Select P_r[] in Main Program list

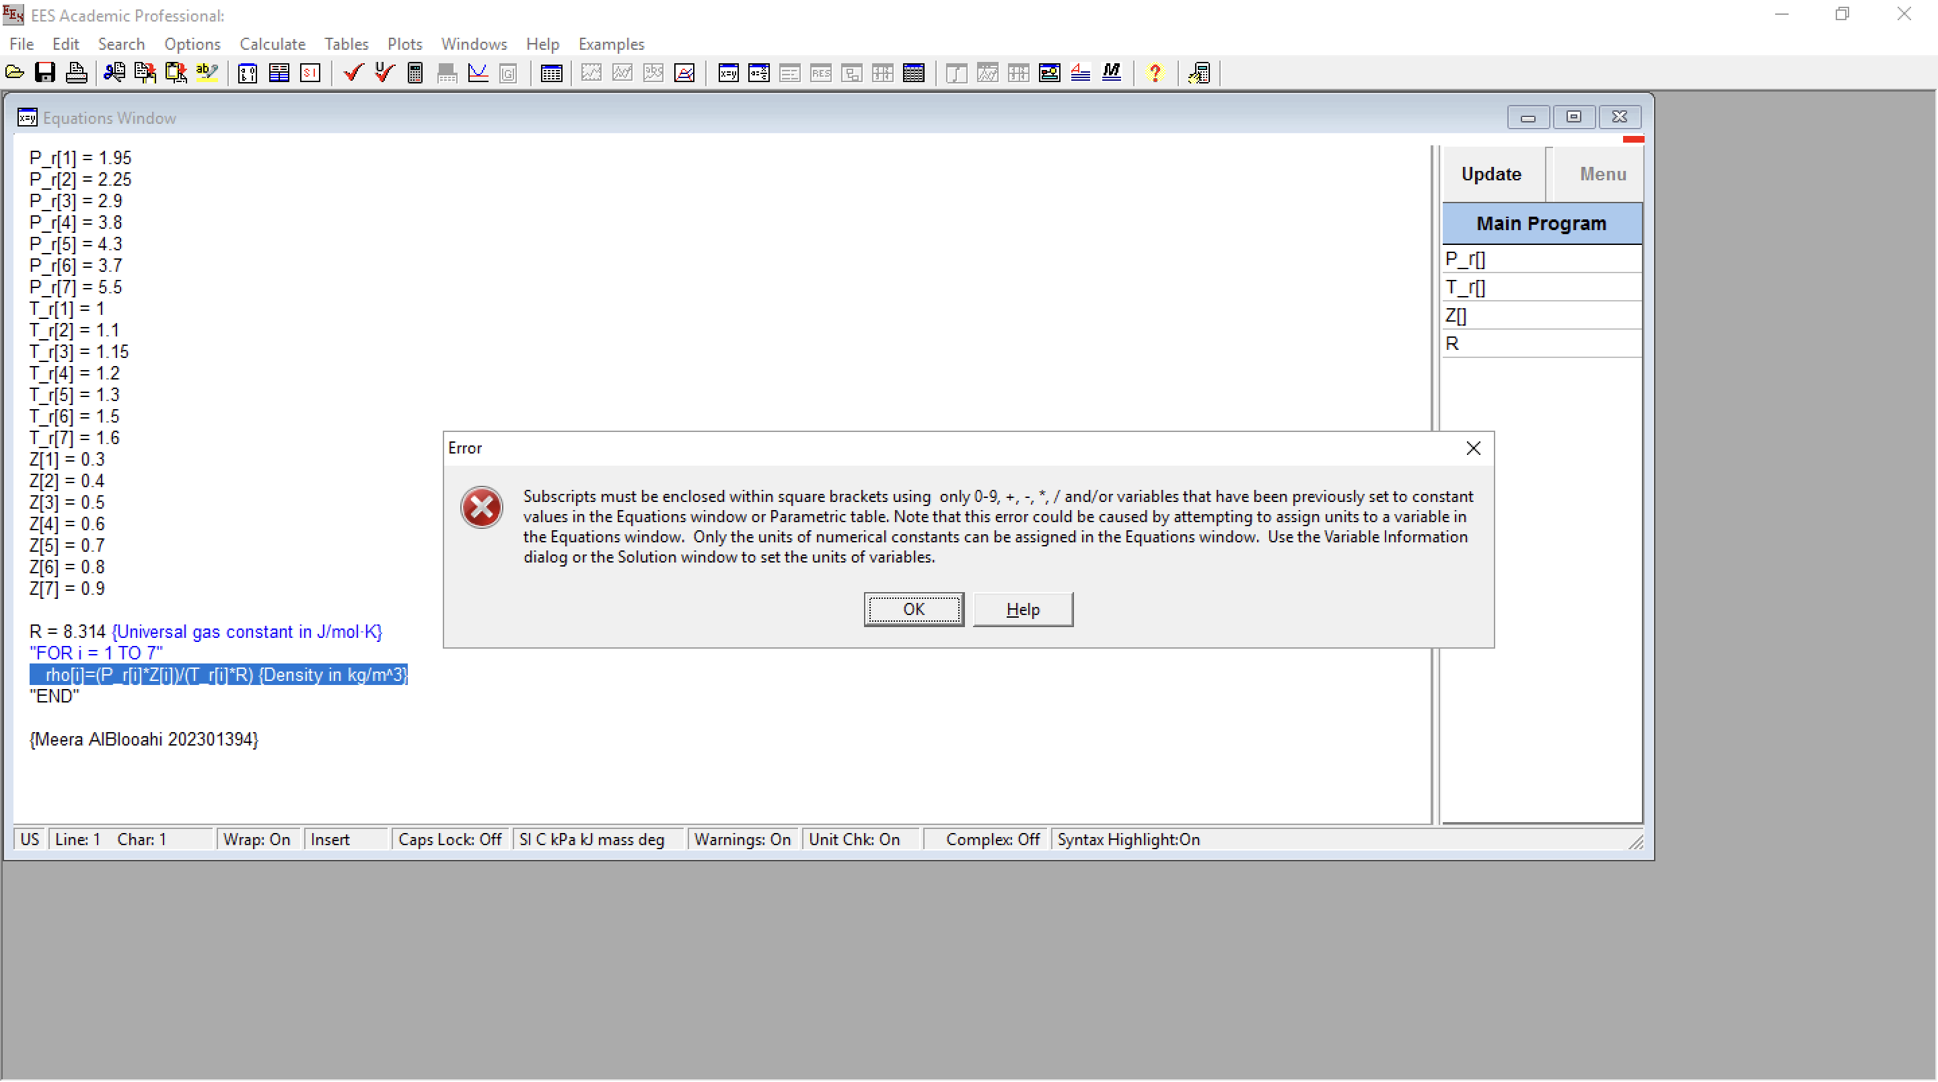pyautogui.click(x=1466, y=259)
